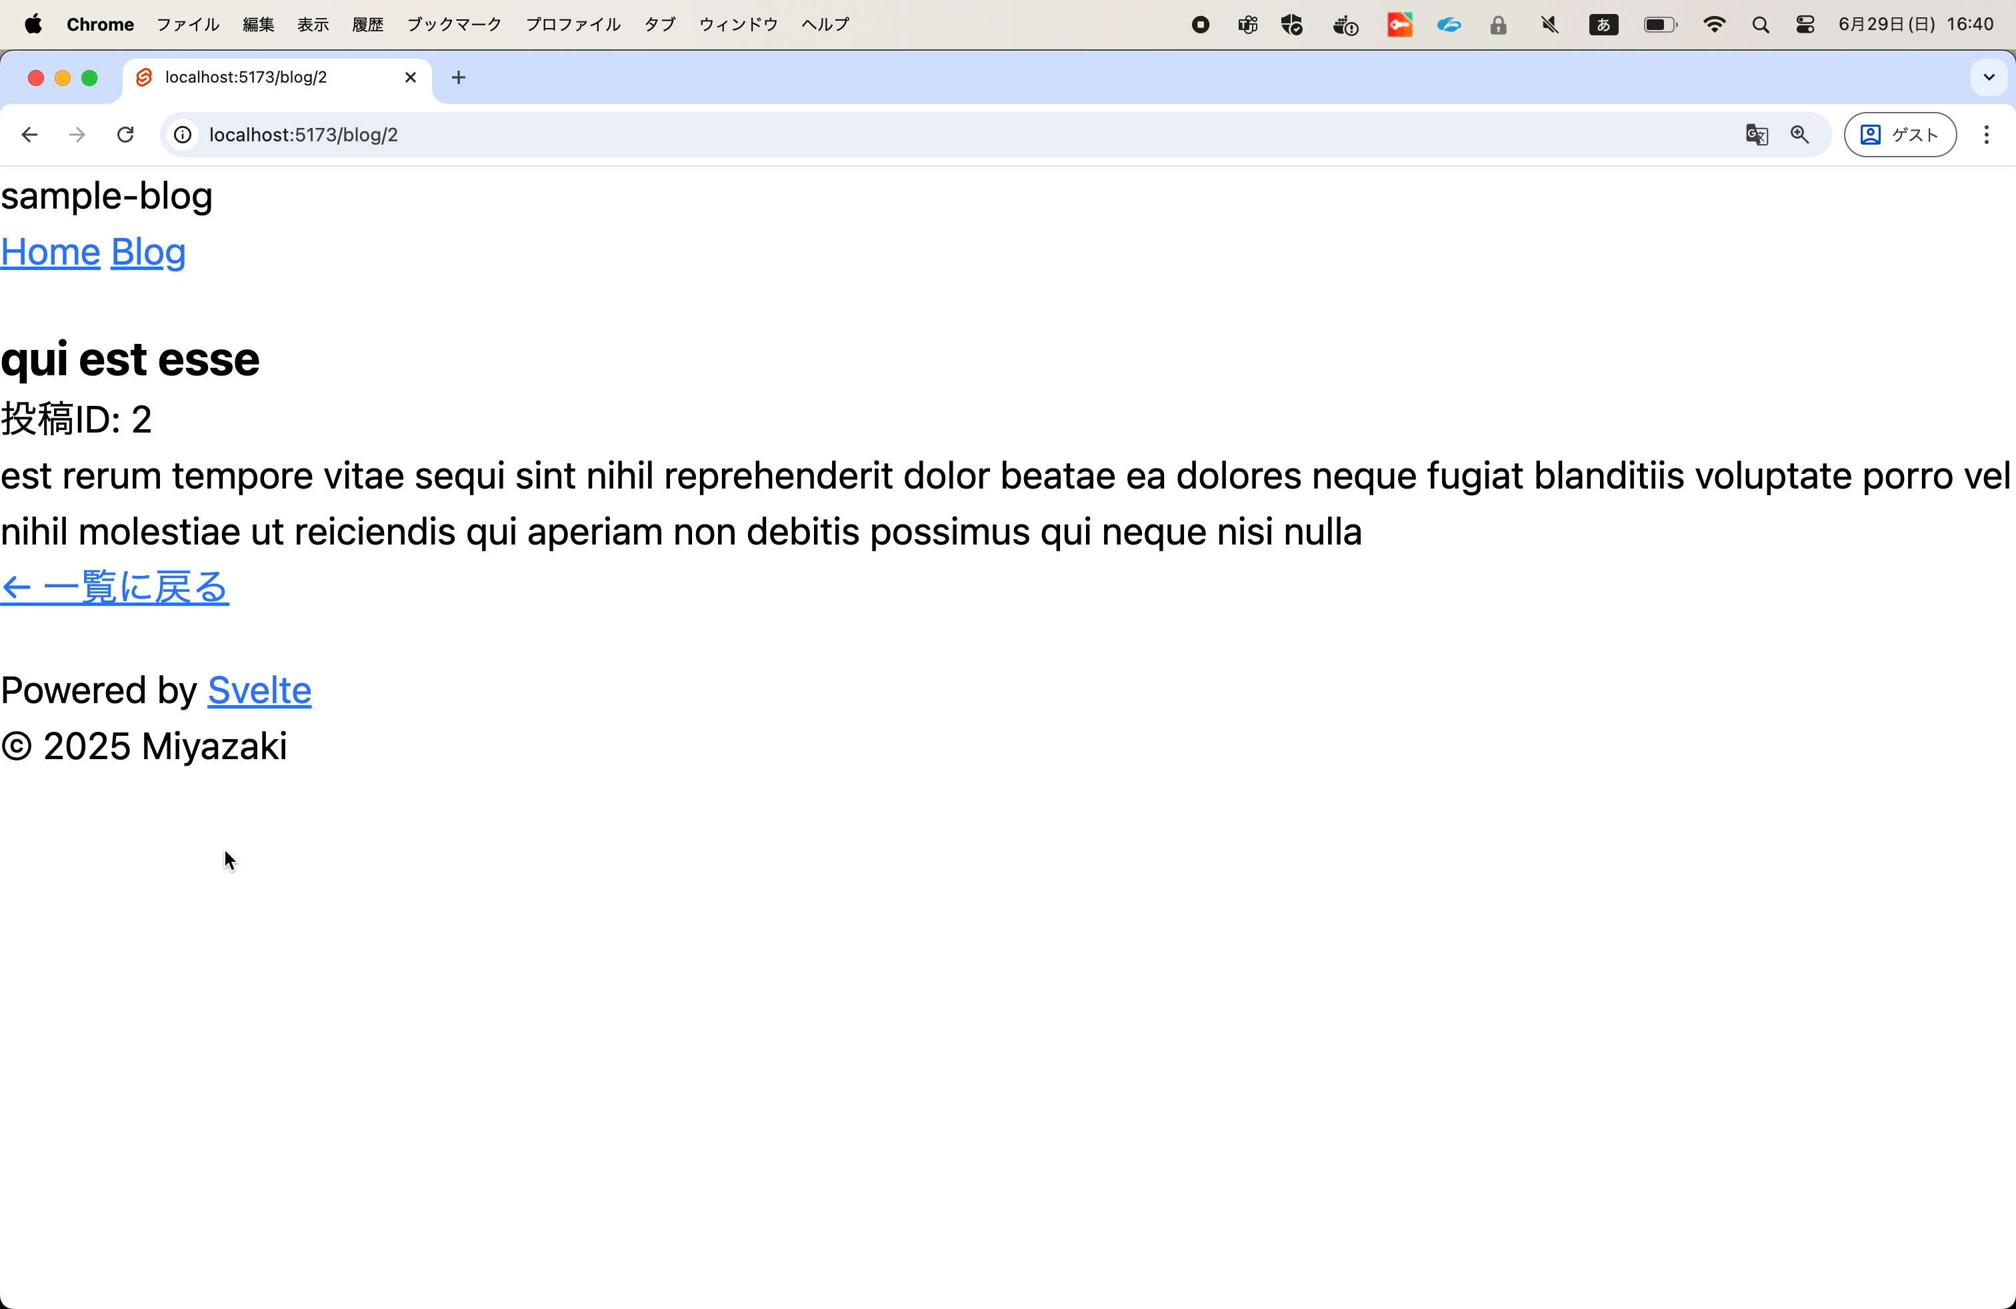Select the localhost:5173/blog/2 tab
This screenshot has height=1309, width=2016.
[x=277, y=78]
